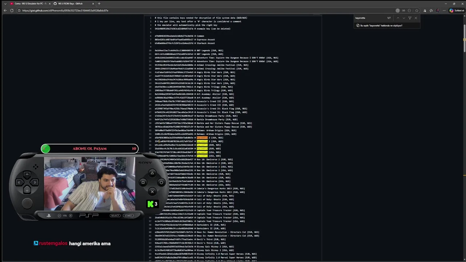Viewport: 466px width, 262px height.
Task: Open the browser essentials icon
Action: click(x=425, y=11)
